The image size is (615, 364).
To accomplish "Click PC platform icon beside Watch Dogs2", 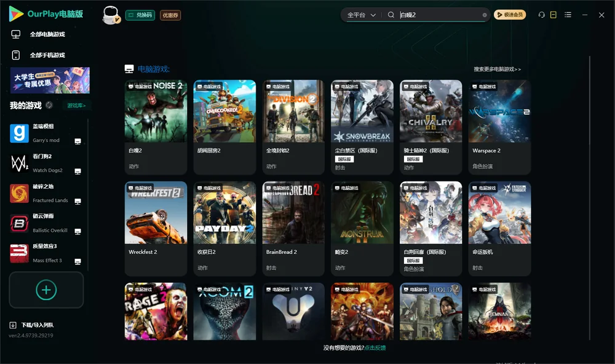I will pyautogui.click(x=77, y=172).
